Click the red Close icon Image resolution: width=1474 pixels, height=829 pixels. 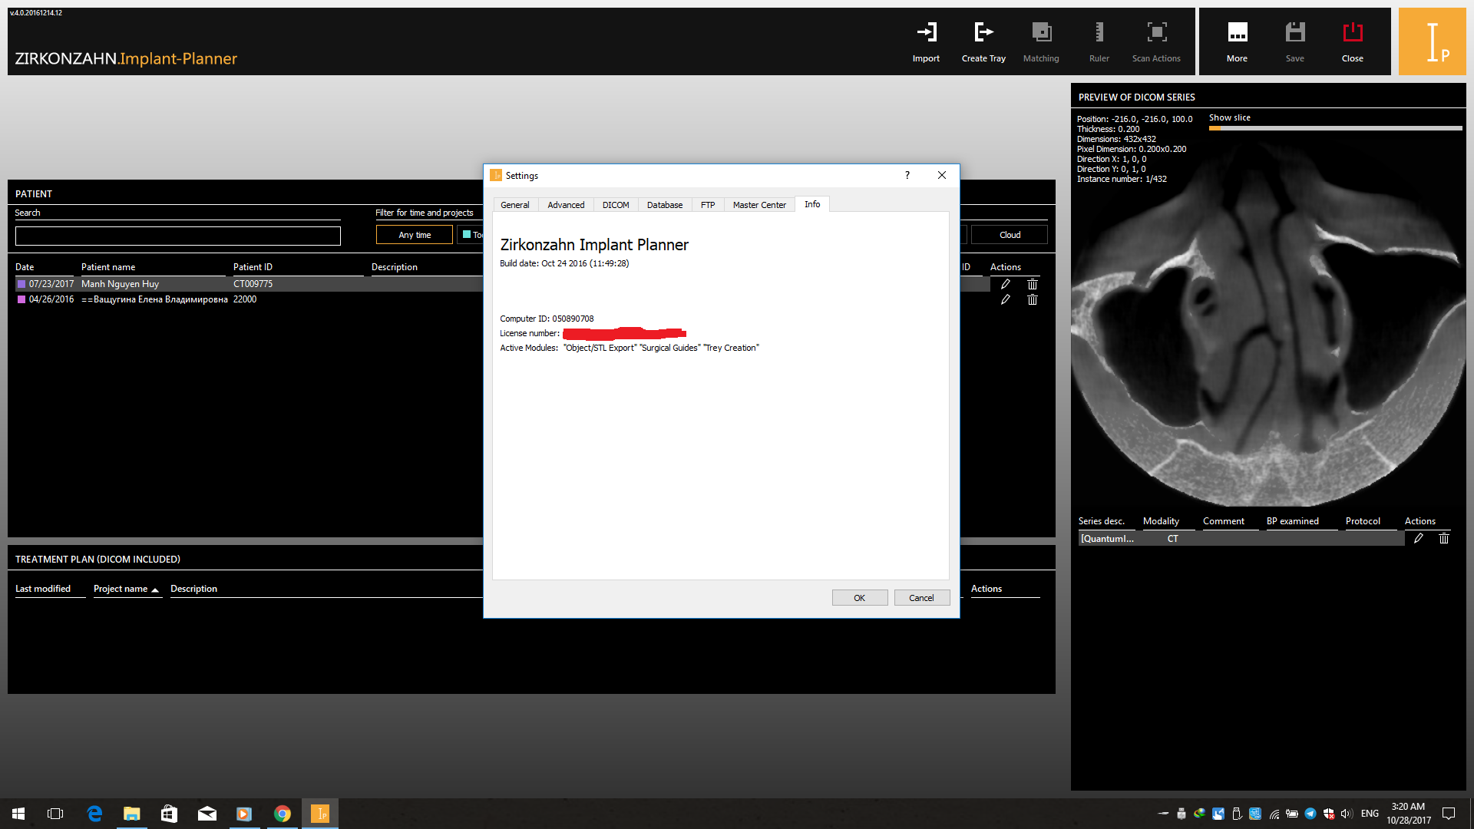click(x=1352, y=41)
